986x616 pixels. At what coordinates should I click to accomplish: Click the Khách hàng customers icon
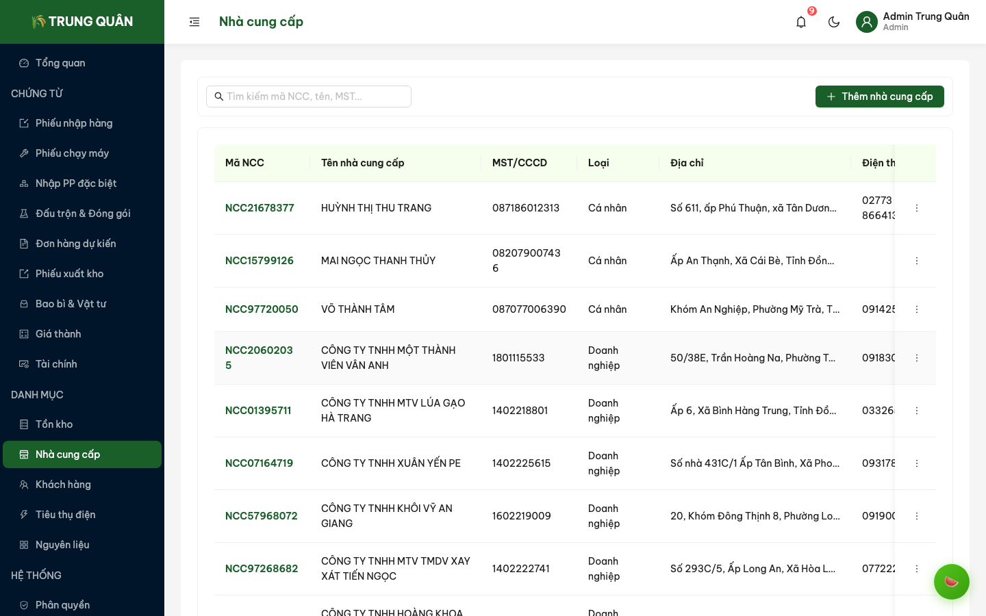pyautogui.click(x=24, y=485)
